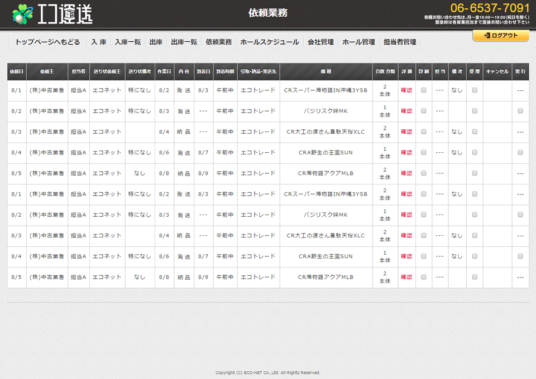
Task: Open the 出庫 menu item
Action: click(156, 42)
